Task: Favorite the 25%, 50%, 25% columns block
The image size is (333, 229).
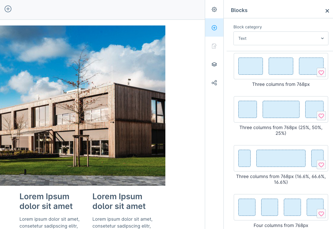Action: [321, 116]
